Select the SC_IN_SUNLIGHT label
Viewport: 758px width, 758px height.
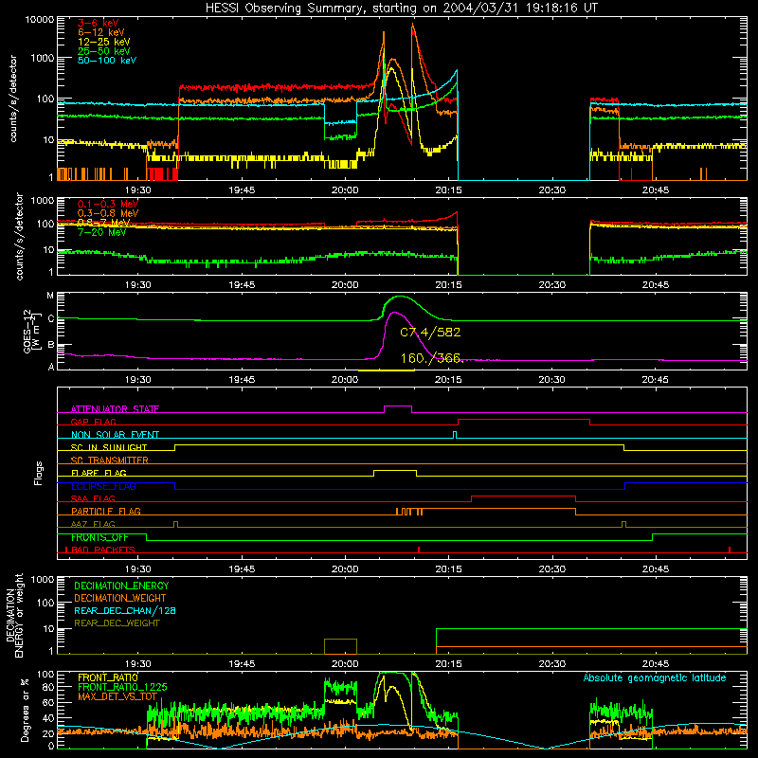coord(109,447)
